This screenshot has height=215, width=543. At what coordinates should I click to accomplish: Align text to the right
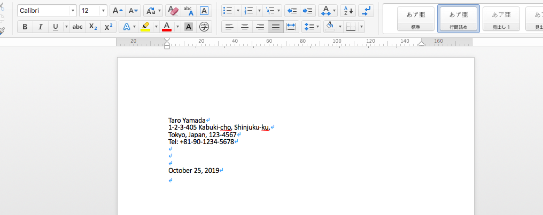tap(260, 27)
